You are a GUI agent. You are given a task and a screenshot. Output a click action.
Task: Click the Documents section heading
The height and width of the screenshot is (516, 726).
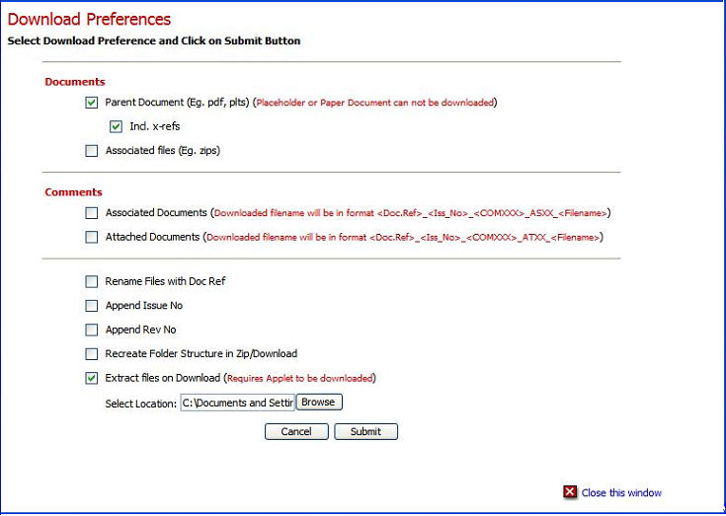pyautogui.click(x=75, y=82)
